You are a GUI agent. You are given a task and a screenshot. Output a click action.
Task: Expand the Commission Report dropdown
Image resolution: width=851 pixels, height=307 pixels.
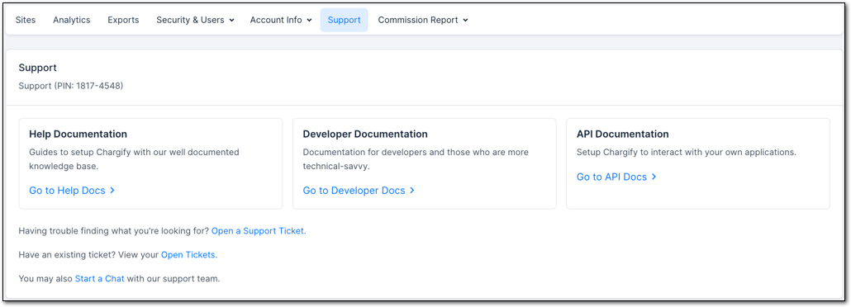pyautogui.click(x=423, y=20)
